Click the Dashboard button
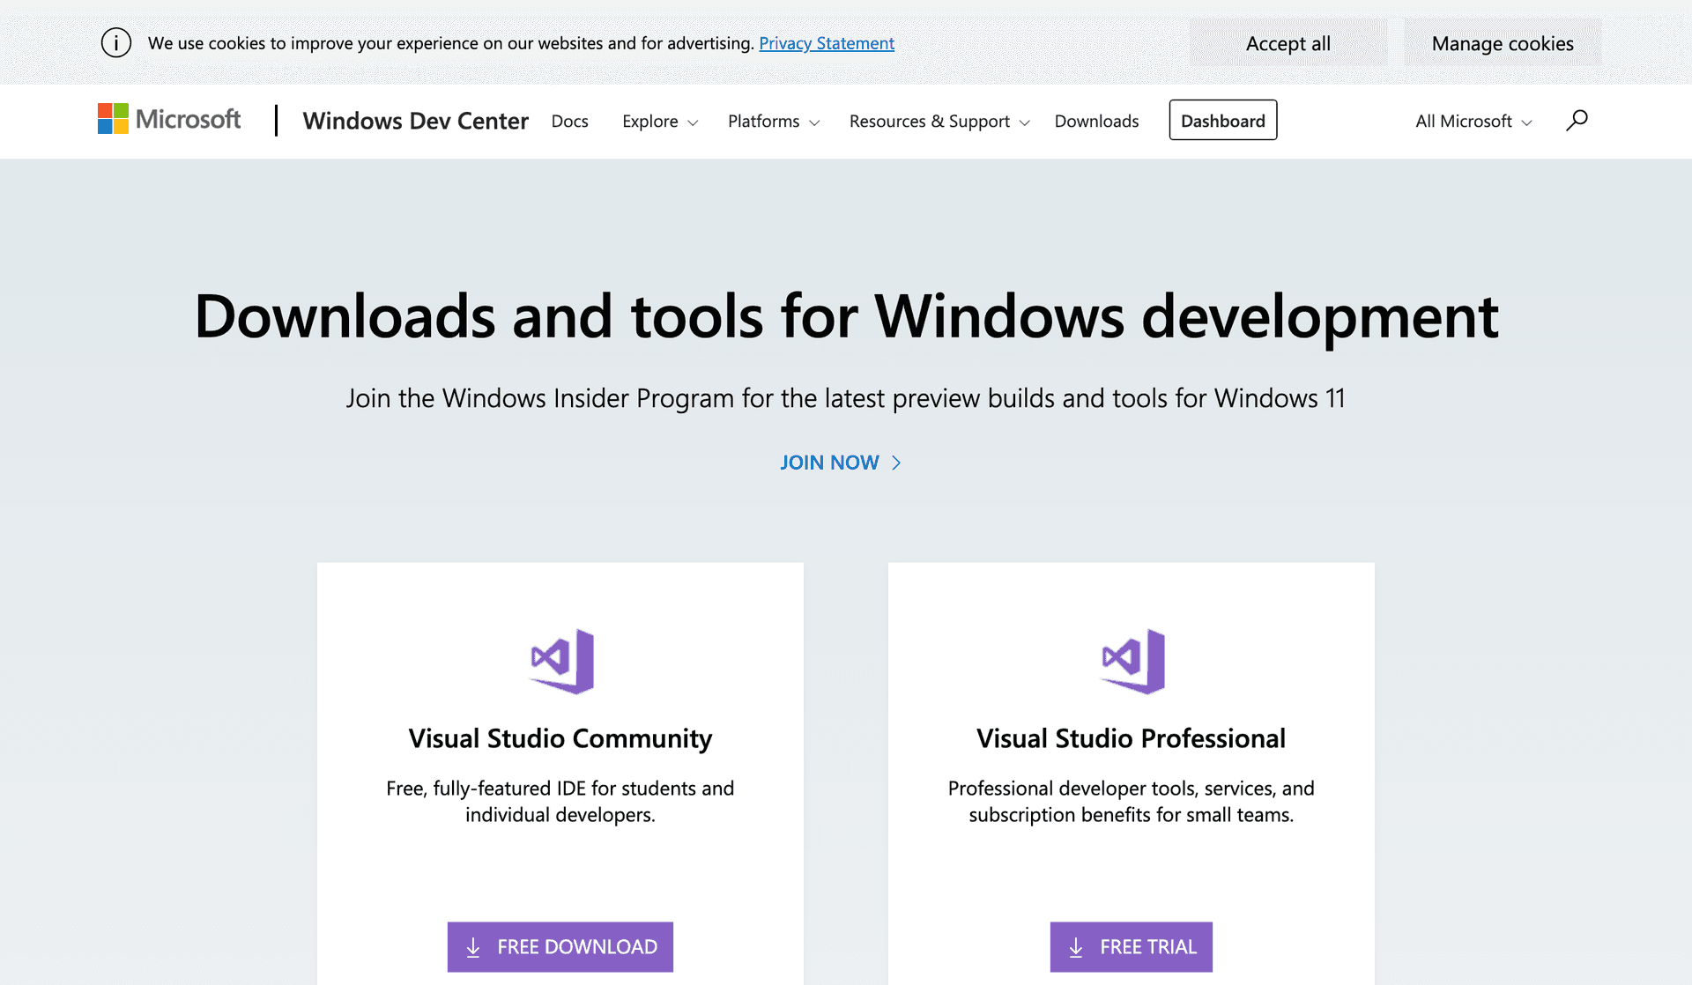This screenshot has width=1692, height=985. (x=1222, y=120)
